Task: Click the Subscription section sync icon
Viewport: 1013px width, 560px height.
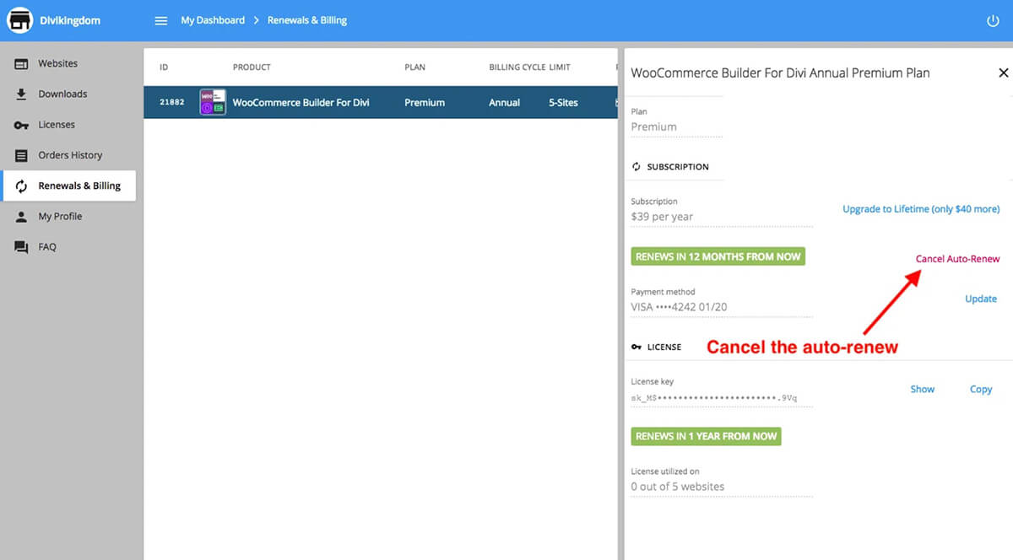Action: tap(637, 167)
